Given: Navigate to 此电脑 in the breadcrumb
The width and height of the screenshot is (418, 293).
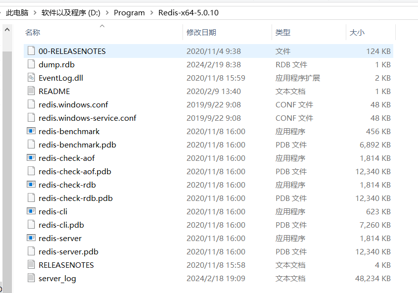Looking at the screenshot, I should [x=17, y=12].
